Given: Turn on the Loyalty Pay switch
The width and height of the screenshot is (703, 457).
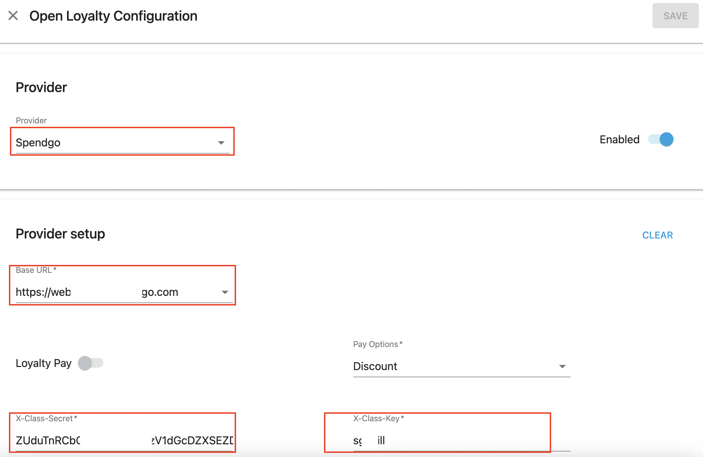Looking at the screenshot, I should pos(91,363).
